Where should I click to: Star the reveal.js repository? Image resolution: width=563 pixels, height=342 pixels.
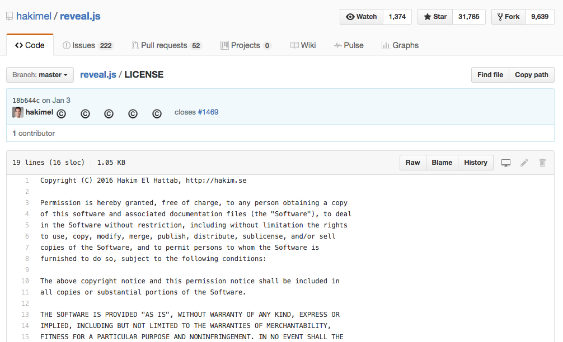point(435,17)
